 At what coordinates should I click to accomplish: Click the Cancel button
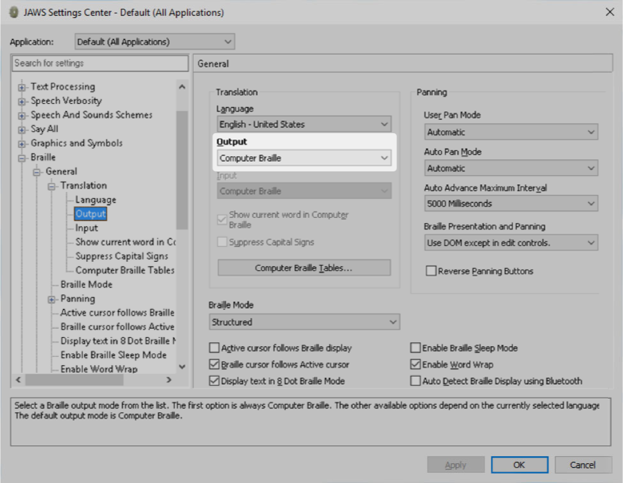point(583,465)
